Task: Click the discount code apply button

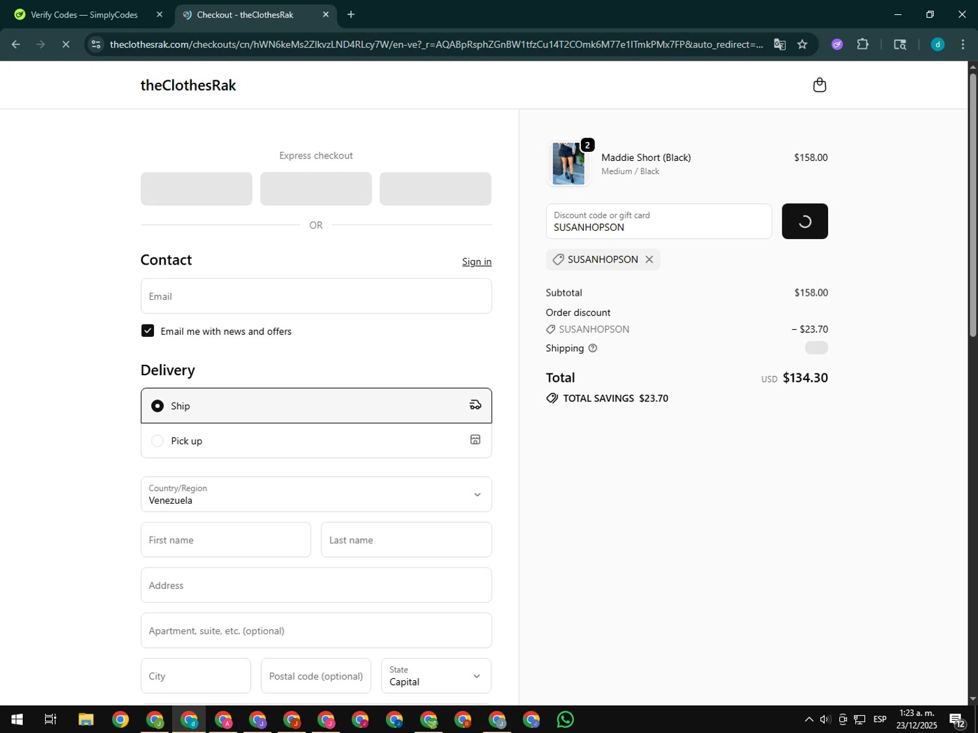Action: pyautogui.click(x=805, y=222)
